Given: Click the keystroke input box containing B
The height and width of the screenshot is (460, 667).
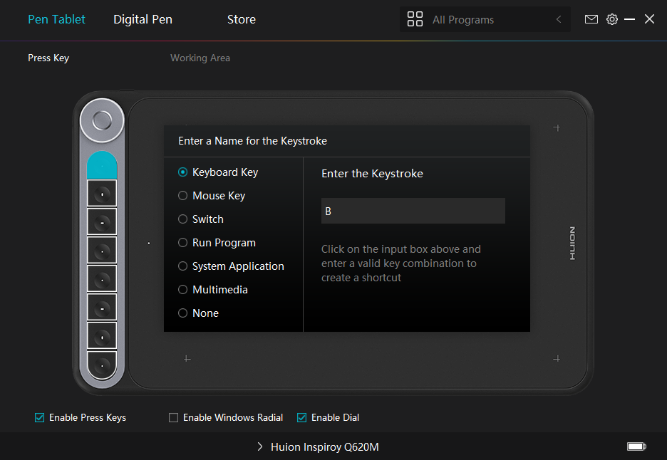Looking at the screenshot, I should [413, 211].
